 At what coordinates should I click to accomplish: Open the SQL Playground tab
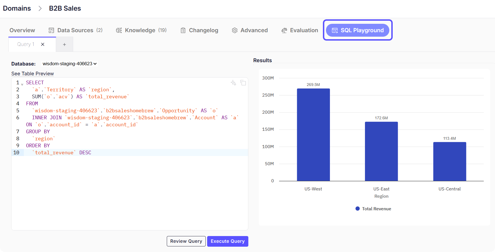[x=357, y=30]
